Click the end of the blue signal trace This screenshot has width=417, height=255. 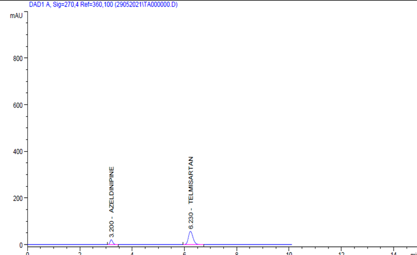(x=292, y=244)
